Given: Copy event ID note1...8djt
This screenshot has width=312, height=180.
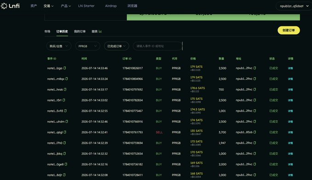Looking at the screenshot, I should (64, 175).
